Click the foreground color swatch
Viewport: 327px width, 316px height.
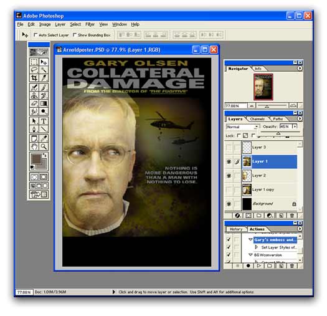pos(37,159)
